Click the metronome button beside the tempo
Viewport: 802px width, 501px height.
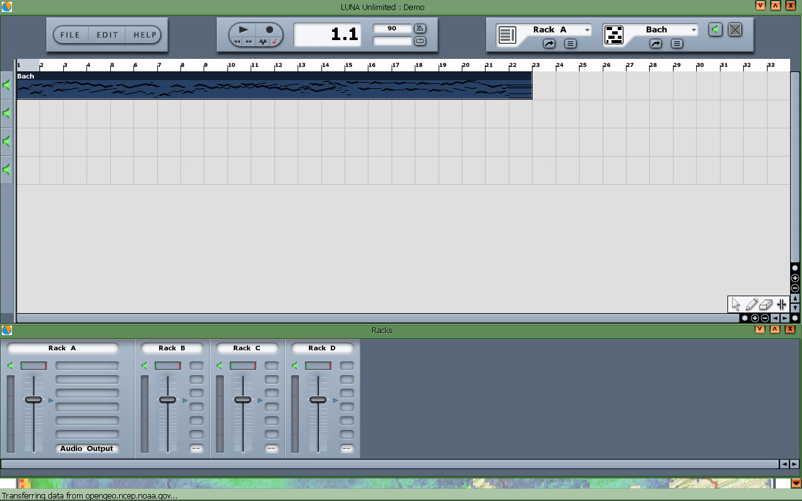coord(420,28)
